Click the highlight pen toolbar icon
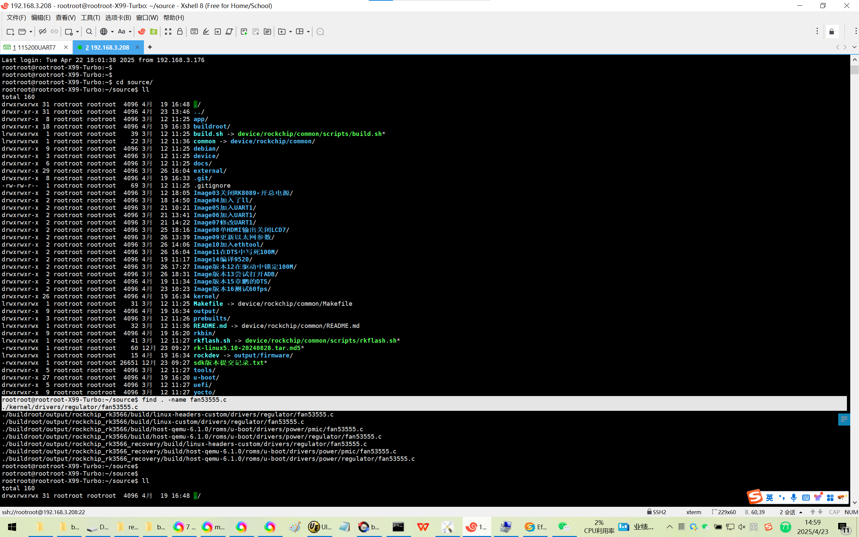Viewport: 859px width, 537px height. click(206, 32)
